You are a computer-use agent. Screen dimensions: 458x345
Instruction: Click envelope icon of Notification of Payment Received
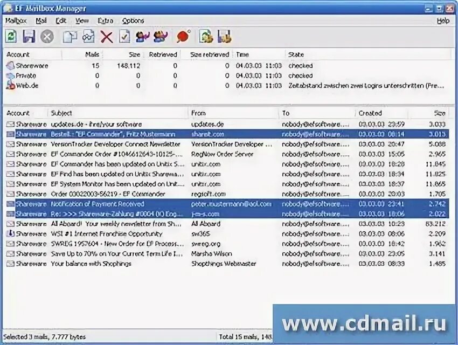tap(11, 204)
